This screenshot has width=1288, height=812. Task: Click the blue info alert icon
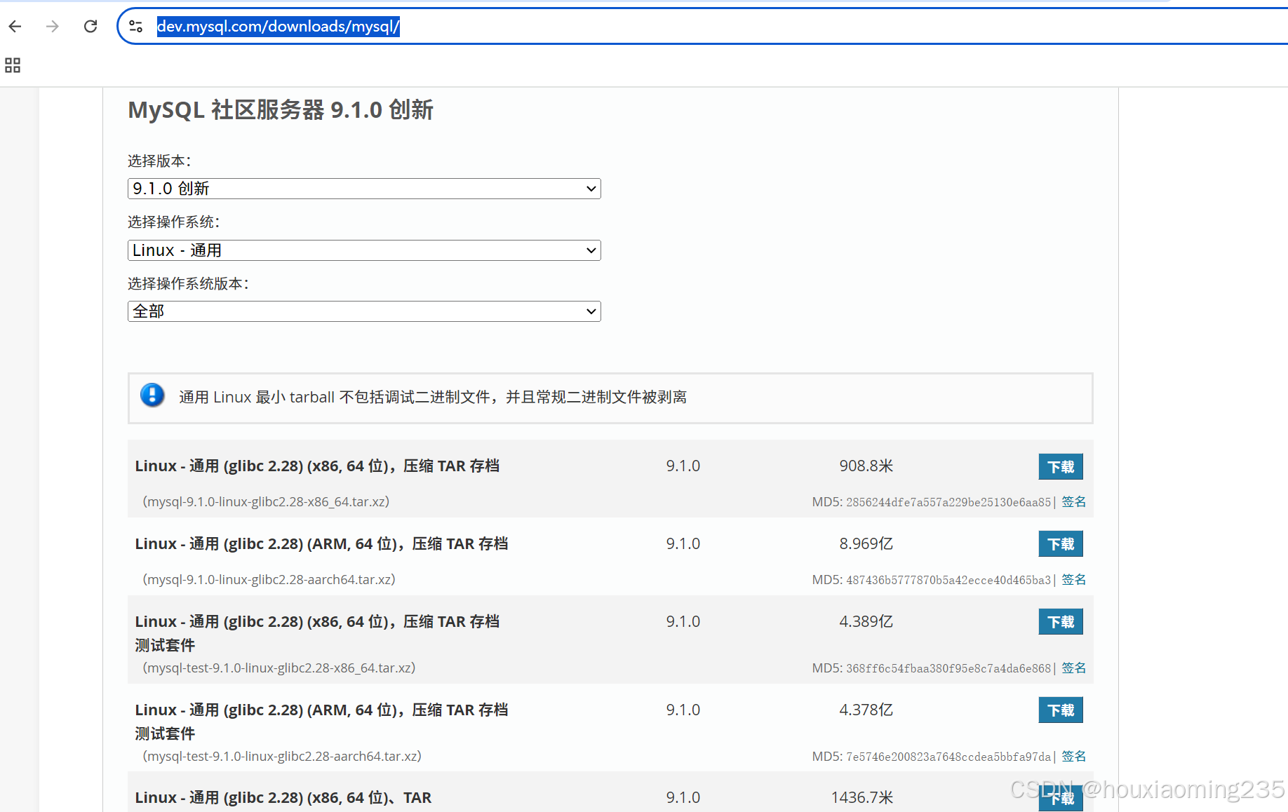(x=152, y=395)
